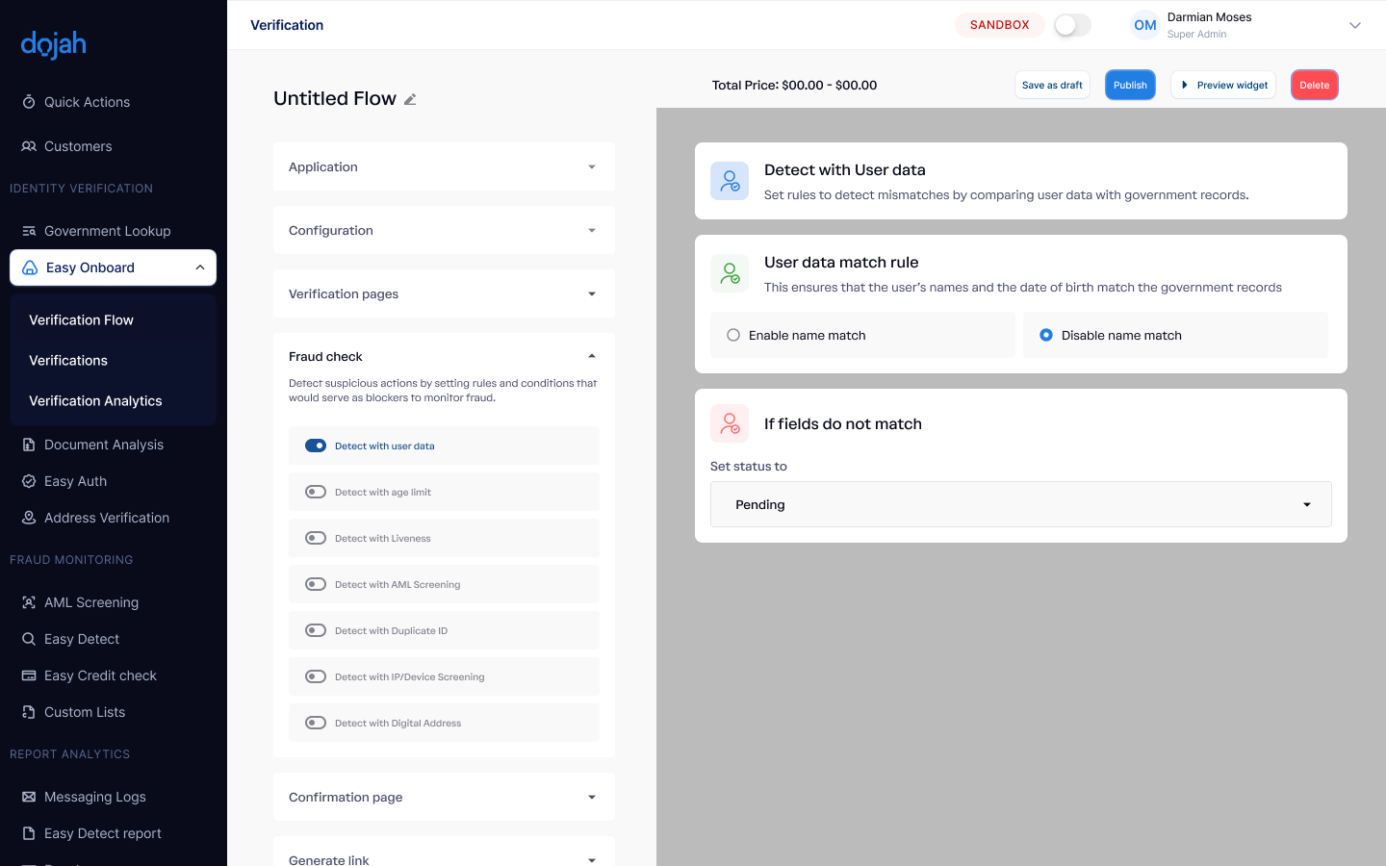Click the green User data match rule icon
The image size is (1386, 866).
click(730, 273)
